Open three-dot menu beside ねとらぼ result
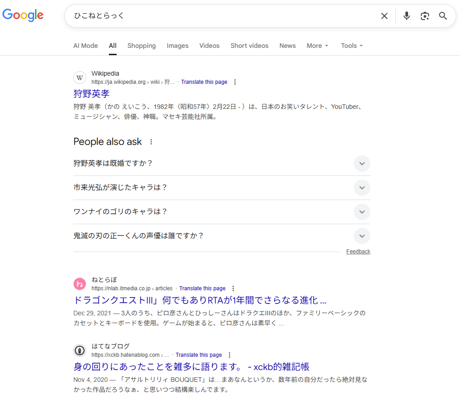The image size is (460, 396). pos(233,288)
